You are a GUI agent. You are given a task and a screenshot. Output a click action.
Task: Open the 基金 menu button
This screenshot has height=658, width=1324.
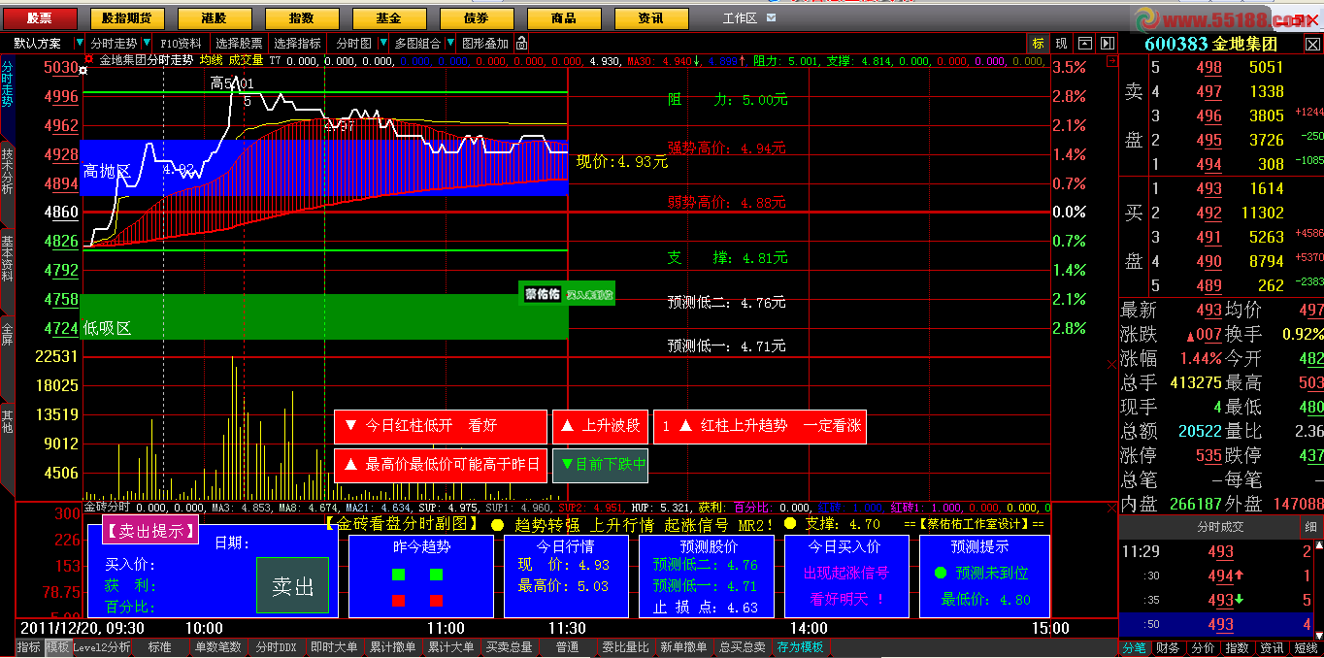tap(389, 18)
